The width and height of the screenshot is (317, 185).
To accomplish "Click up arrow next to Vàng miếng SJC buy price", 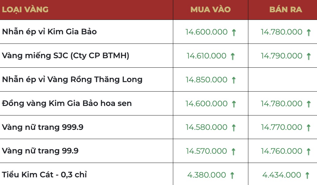I will pos(232,56).
